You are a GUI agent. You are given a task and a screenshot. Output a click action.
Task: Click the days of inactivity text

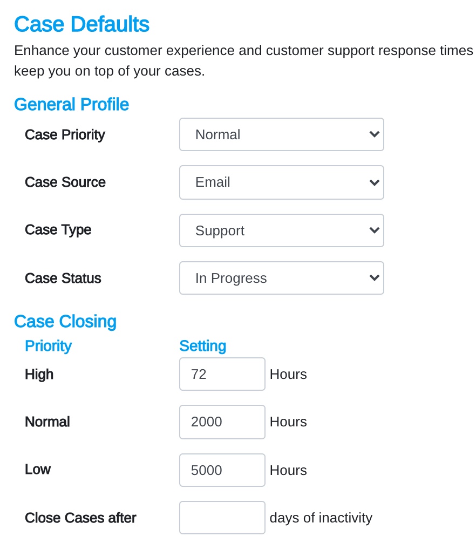click(321, 518)
